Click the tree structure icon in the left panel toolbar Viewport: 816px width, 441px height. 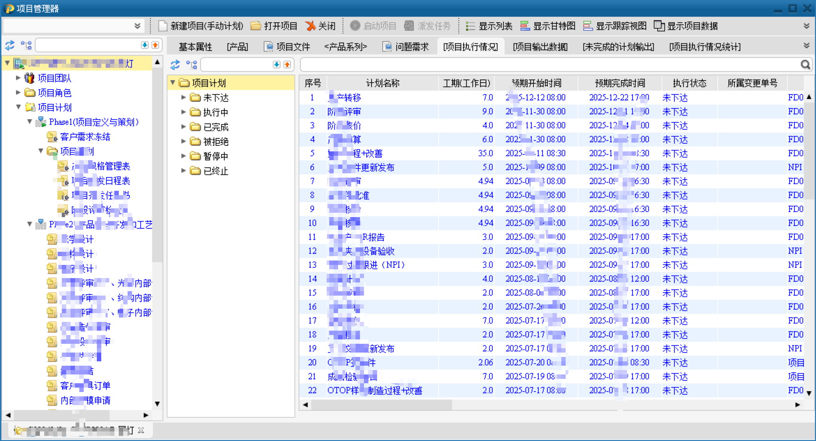coord(26,45)
